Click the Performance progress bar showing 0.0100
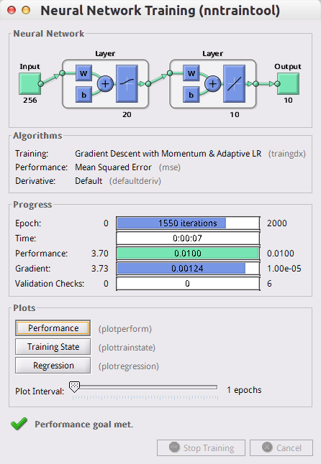321x464 pixels. tap(188, 254)
